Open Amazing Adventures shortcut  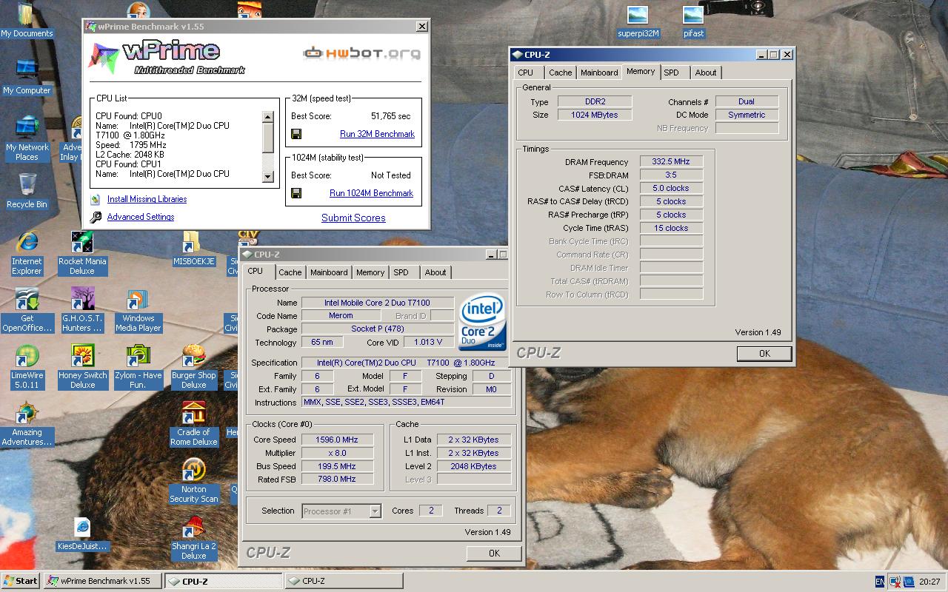[x=27, y=424]
